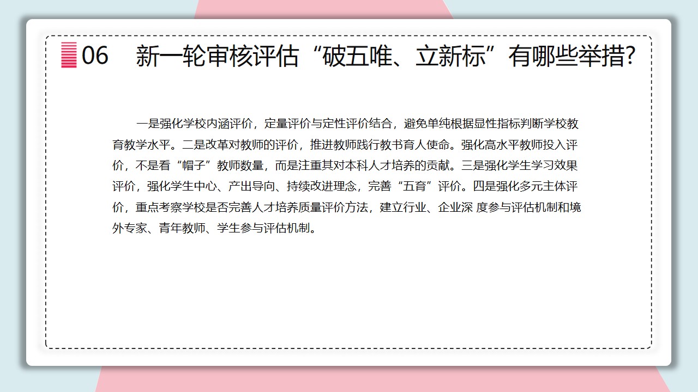Click the dashed border's bottom edge
698x392 pixels.
pos(349,347)
